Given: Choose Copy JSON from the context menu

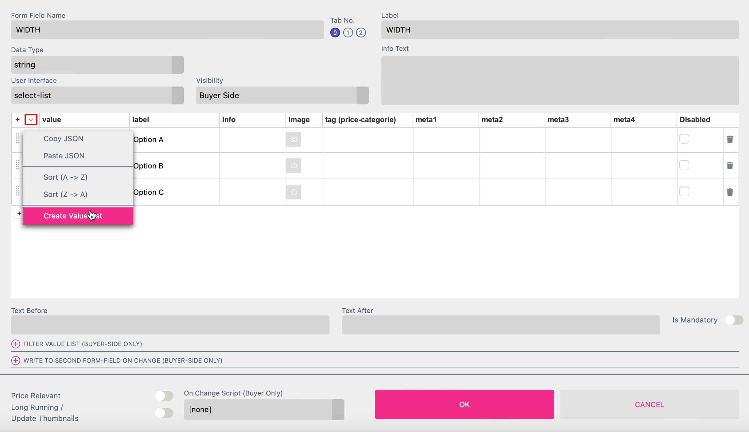Looking at the screenshot, I should [x=63, y=138].
